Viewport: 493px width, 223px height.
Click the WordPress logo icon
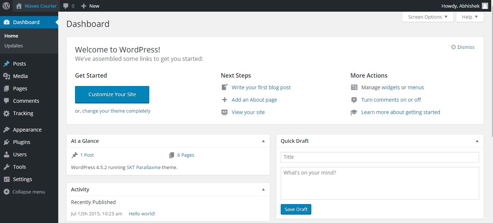coord(6,6)
